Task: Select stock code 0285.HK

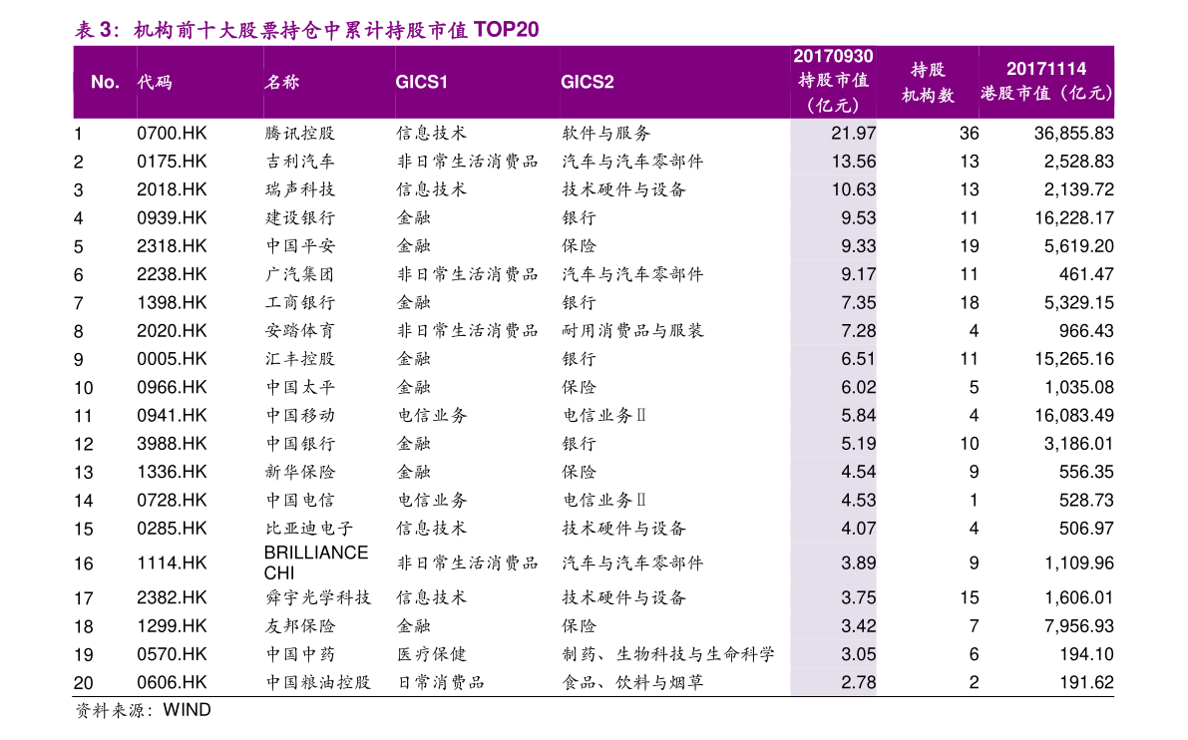Action: [x=172, y=529]
